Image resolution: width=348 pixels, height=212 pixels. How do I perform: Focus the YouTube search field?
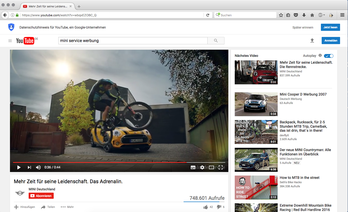click(x=133, y=41)
